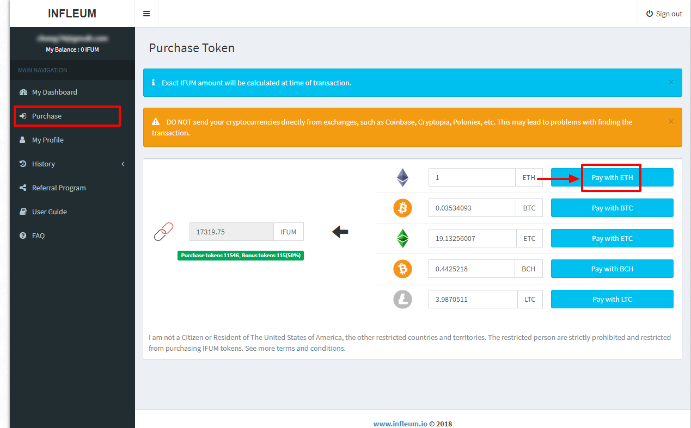691x428 pixels.
Task: Click Pay with LTC button
Action: (x=612, y=299)
